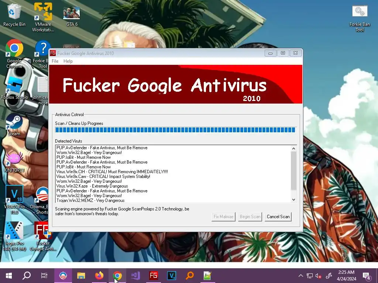Open Forkie Ban Tool icon at top right

(360, 19)
